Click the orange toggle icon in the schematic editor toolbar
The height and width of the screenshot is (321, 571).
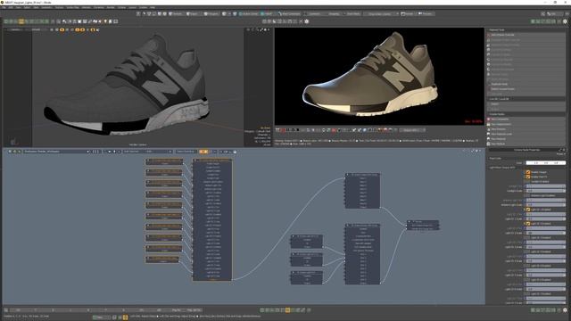pos(203,152)
